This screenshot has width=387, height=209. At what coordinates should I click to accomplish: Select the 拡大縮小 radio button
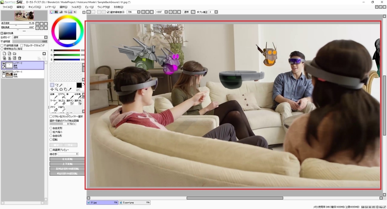(51, 132)
